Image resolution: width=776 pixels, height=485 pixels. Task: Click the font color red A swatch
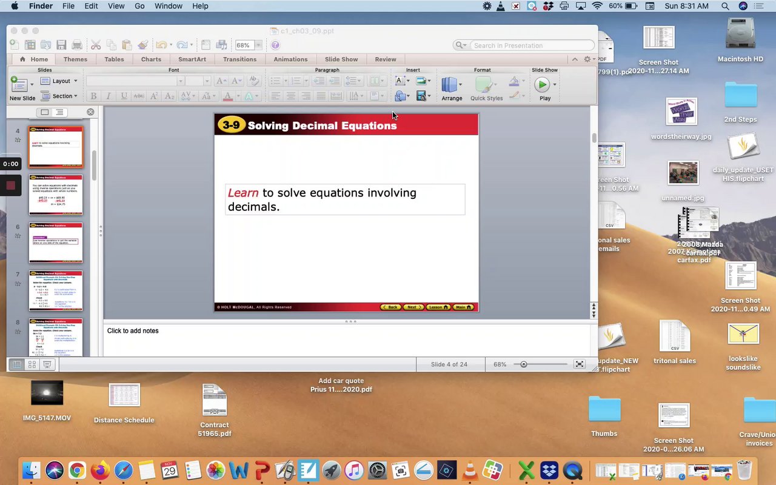[228, 96]
